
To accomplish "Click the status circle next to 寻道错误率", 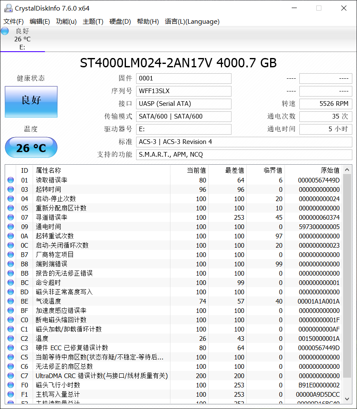I will (x=10, y=217).
